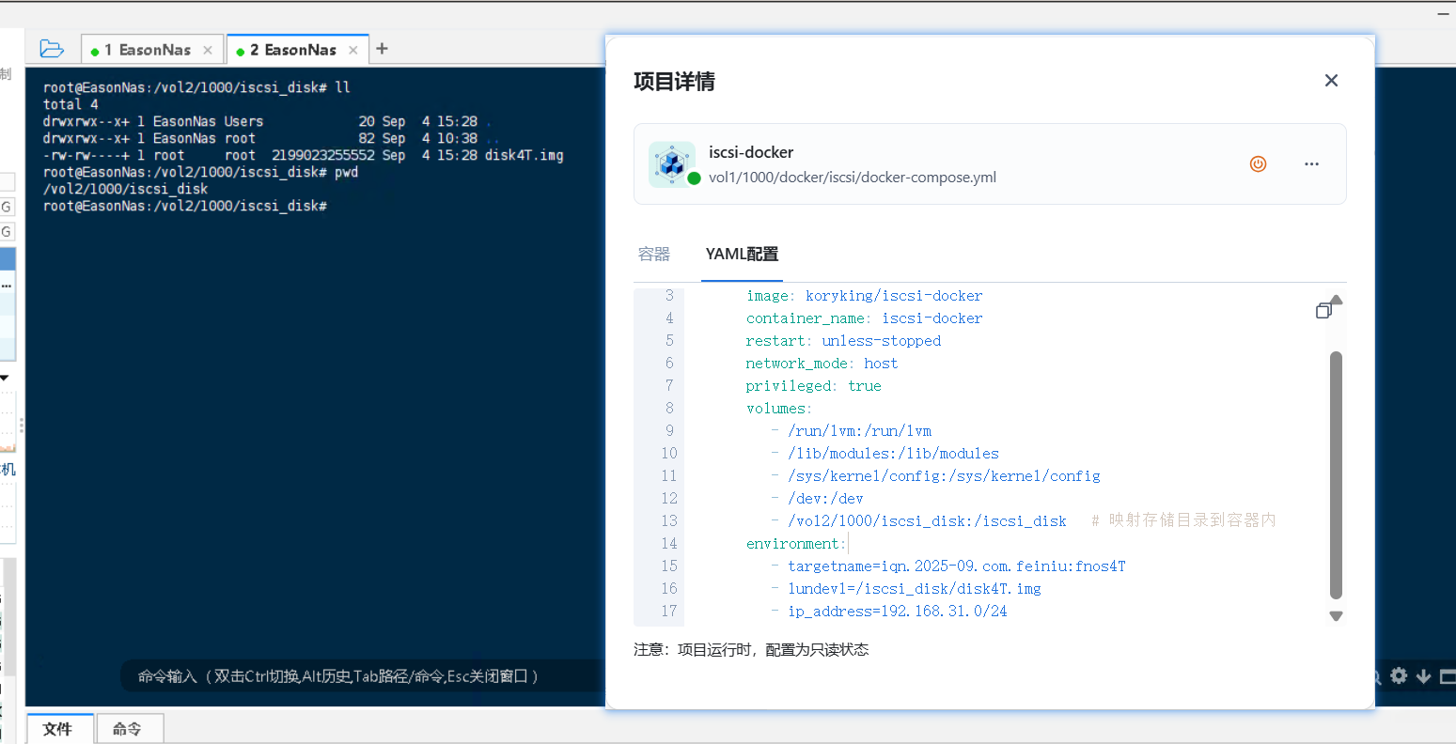
Task: Click the YAML line container_name: iscsi-docker
Action: (864, 318)
